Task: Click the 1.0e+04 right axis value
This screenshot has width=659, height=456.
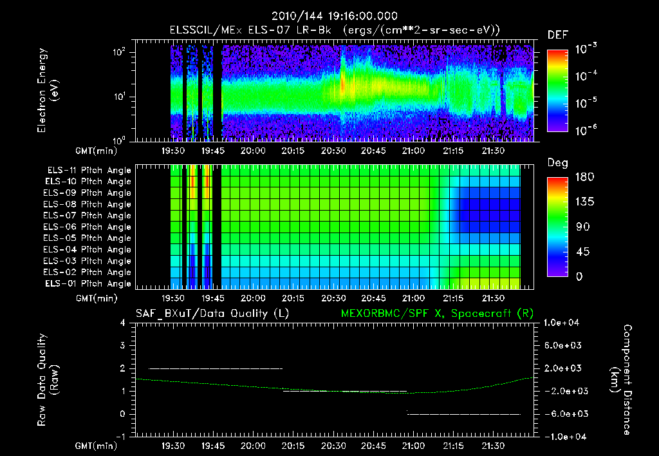Action: (561, 323)
